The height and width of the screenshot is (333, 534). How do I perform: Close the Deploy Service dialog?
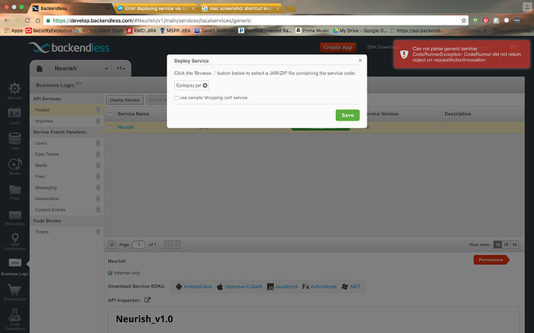[x=360, y=60]
